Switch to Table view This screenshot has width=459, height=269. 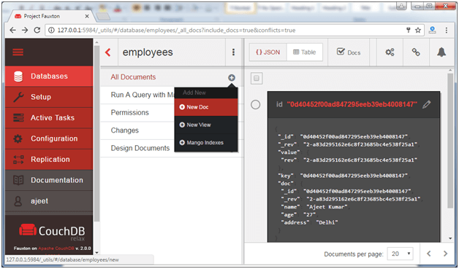[x=305, y=52]
